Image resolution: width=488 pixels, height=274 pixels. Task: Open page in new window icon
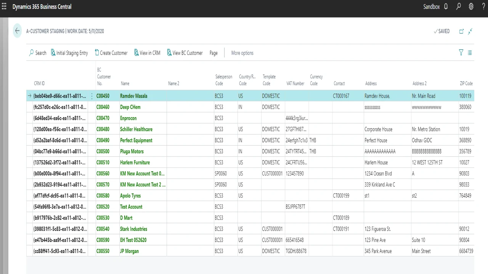click(x=461, y=31)
